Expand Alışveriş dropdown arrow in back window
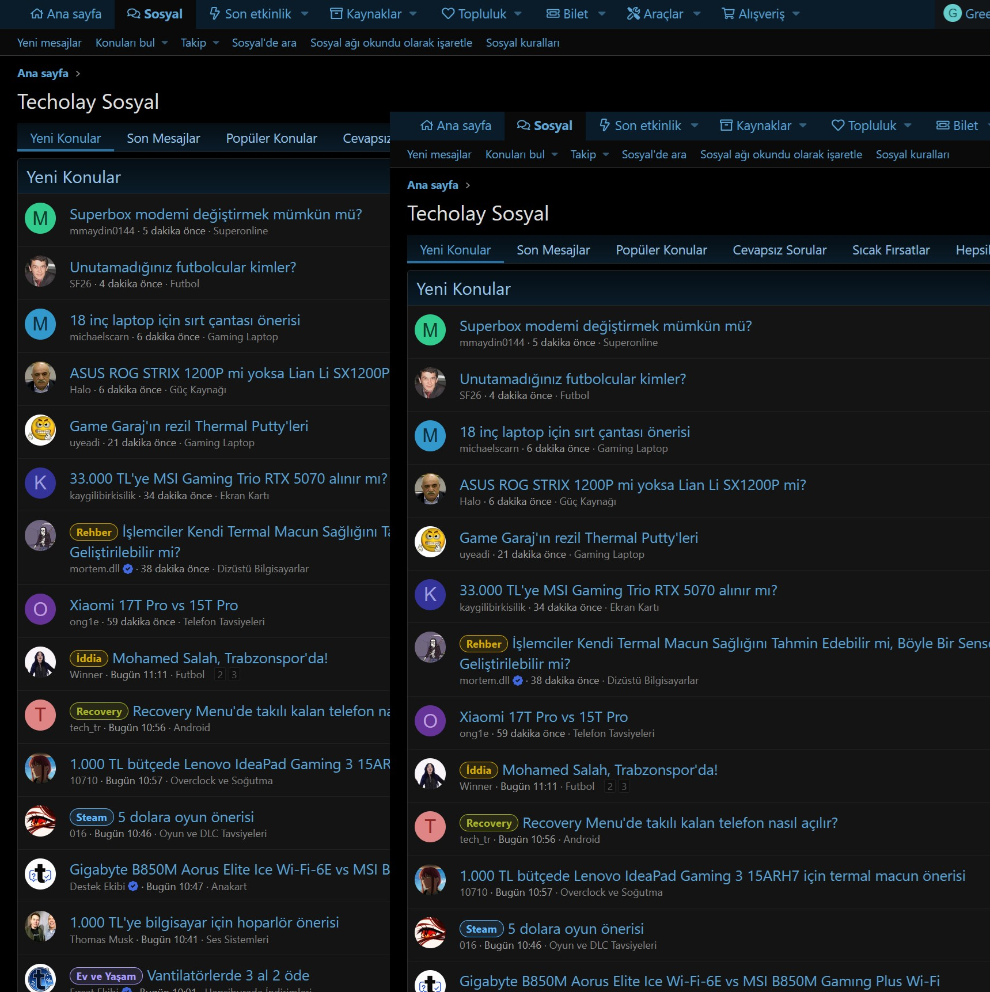The height and width of the screenshot is (992, 990). click(x=796, y=14)
